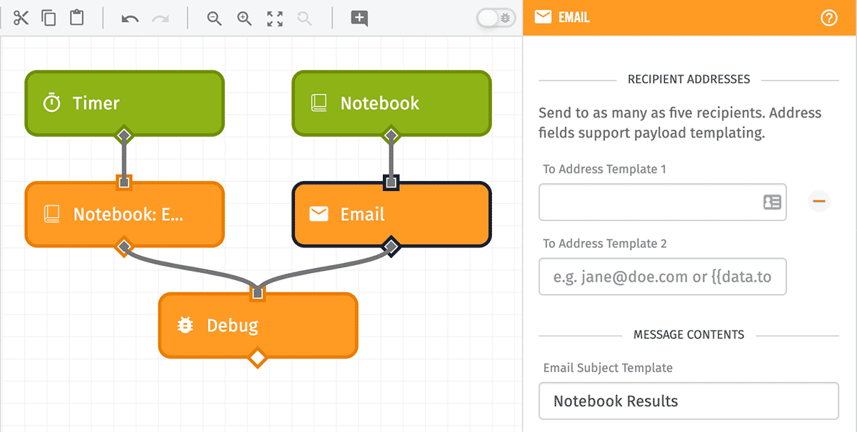
Task: Toggle the debug switch in toolbar
Action: [x=496, y=18]
